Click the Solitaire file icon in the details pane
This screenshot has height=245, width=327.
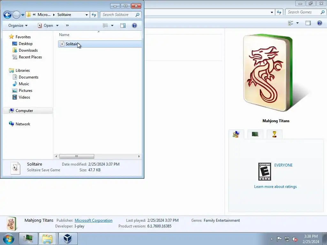(15, 168)
